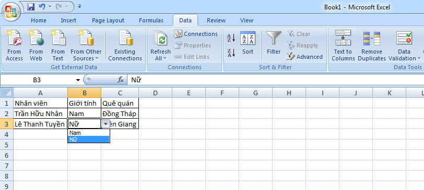Select column B header
424x190 pixels.
pos(85,93)
